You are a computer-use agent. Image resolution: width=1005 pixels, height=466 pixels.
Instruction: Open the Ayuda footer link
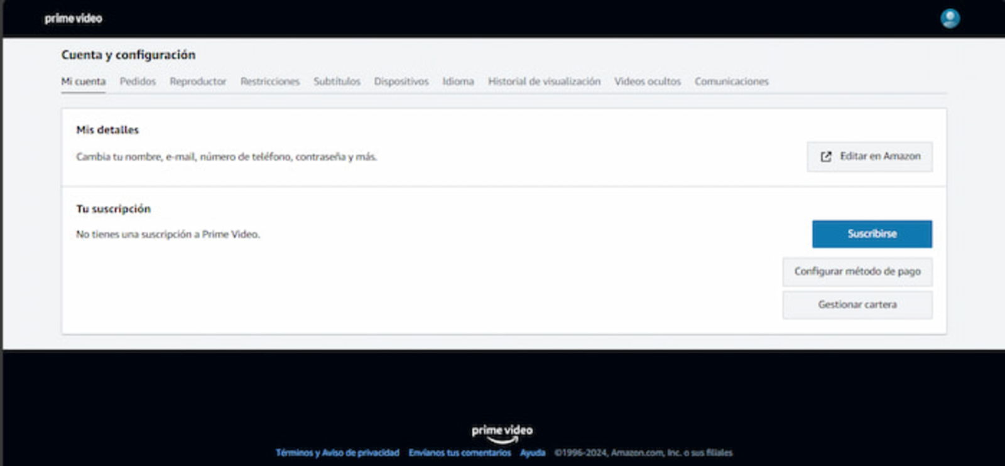[x=533, y=452]
